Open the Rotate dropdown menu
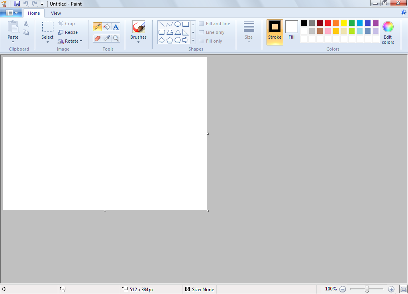 (70, 41)
